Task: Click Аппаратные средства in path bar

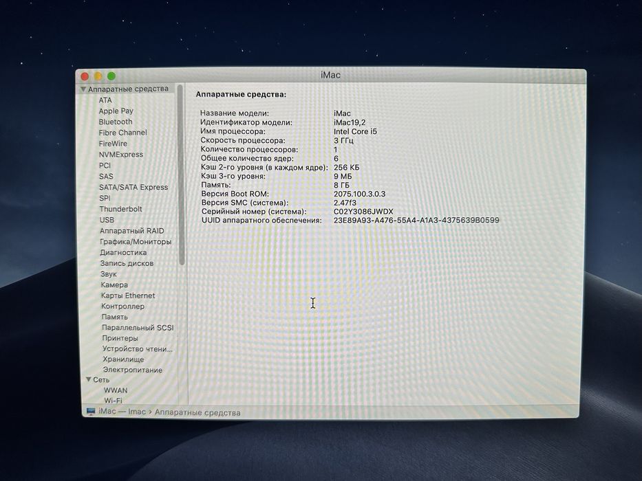Action: click(197, 412)
